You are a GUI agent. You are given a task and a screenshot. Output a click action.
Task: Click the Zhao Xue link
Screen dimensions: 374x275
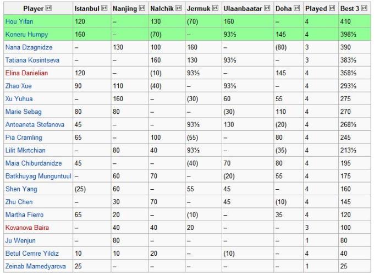click(x=18, y=86)
